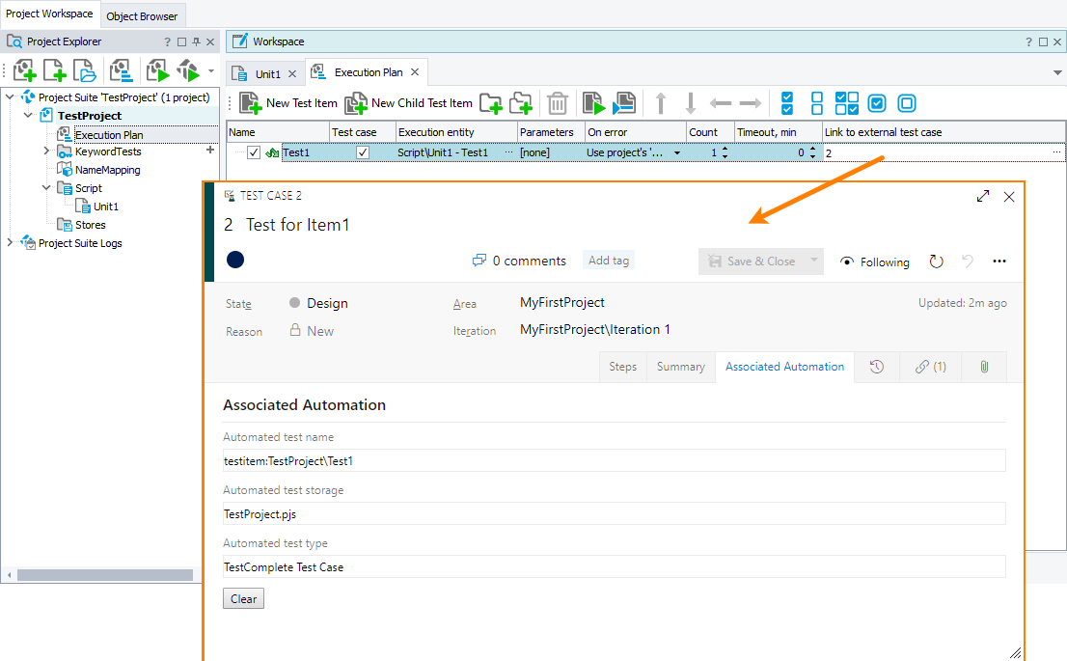Click the delete test item trash icon
Screen dimensions: 1067x661
click(x=558, y=103)
